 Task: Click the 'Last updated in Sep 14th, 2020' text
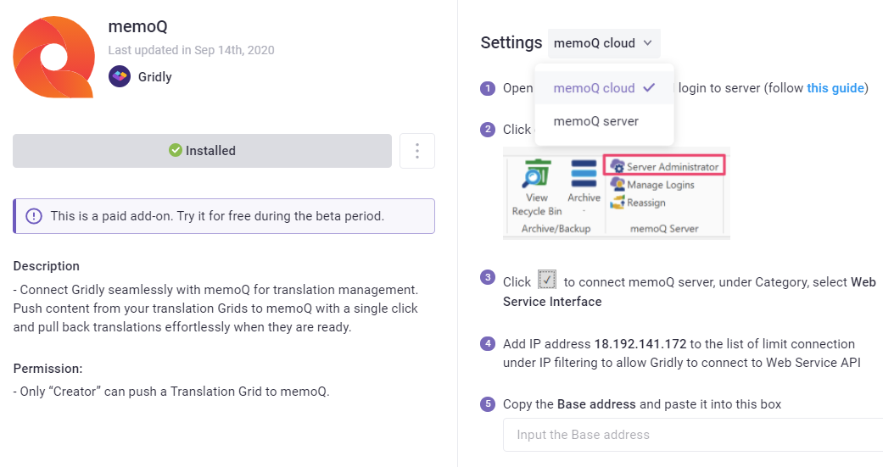(x=192, y=50)
